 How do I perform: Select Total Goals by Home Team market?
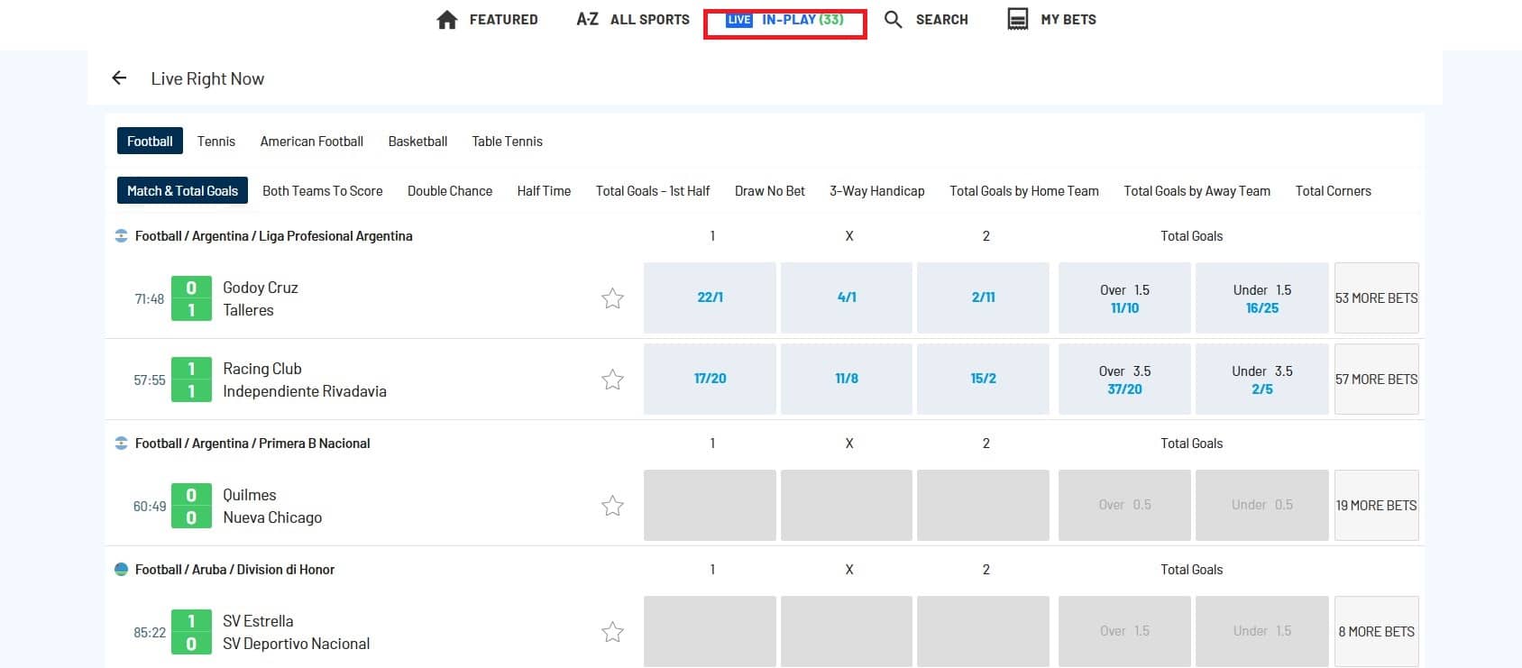pos(1024,191)
